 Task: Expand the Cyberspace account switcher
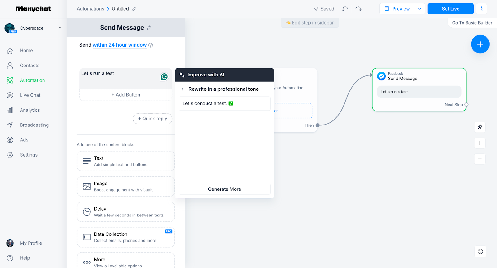pyautogui.click(x=60, y=28)
